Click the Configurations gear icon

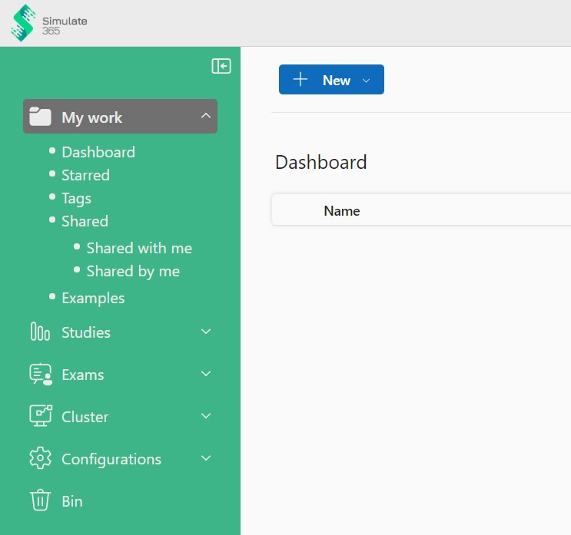click(40, 459)
